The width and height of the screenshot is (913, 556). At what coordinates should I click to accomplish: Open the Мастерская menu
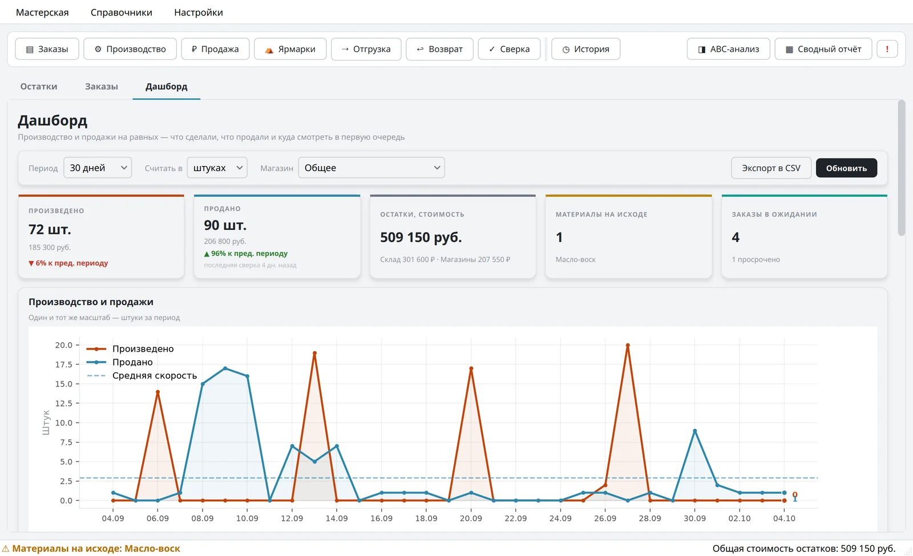click(x=42, y=13)
